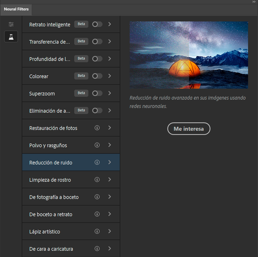The height and width of the screenshot is (257, 258).
Task: Expand De boceto a retrato options
Action: pos(110,214)
